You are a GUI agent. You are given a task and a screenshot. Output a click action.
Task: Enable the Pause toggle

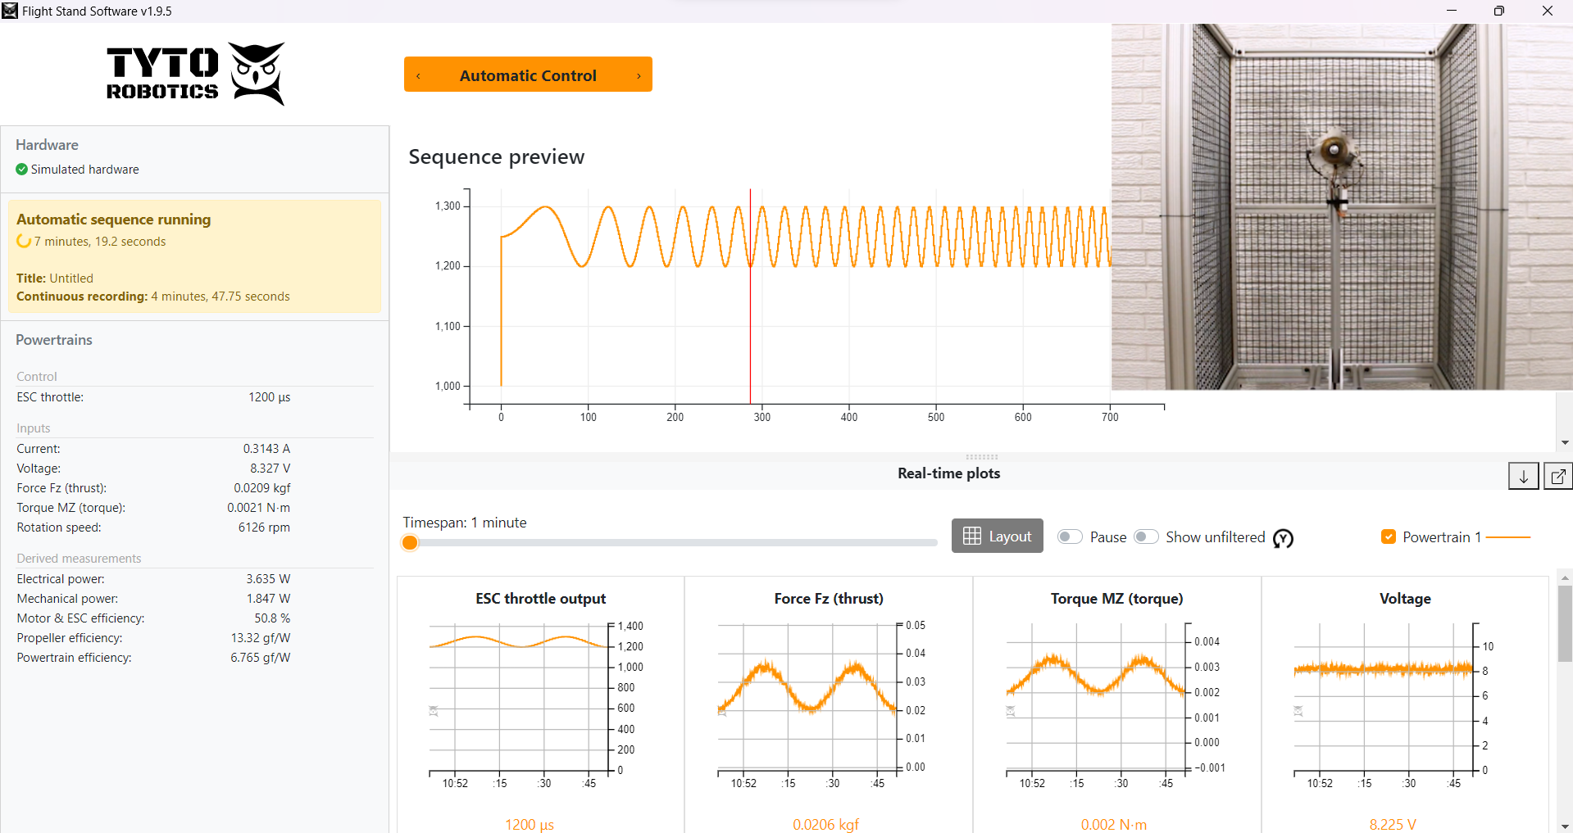pyautogui.click(x=1069, y=536)
